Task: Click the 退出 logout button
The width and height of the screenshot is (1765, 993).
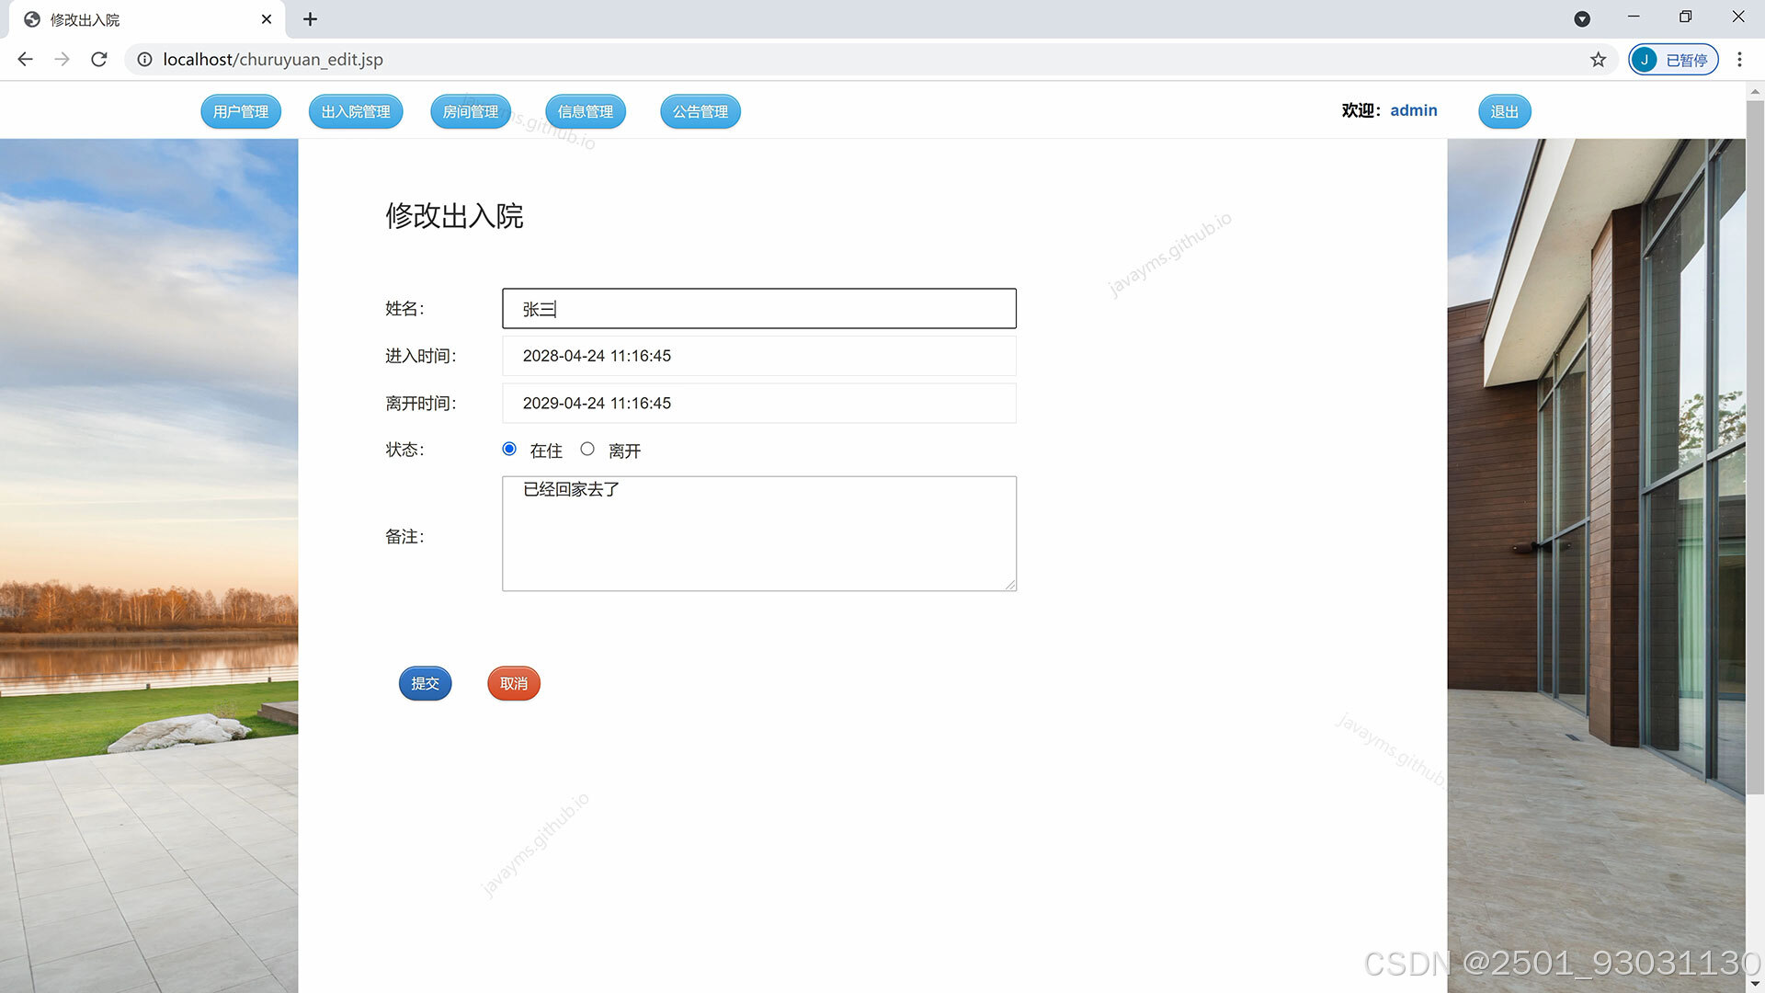Action: coord(1505,111)
